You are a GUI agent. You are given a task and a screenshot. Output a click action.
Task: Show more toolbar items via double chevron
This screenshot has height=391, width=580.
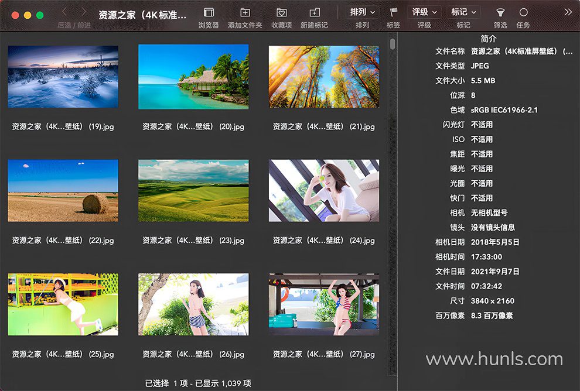568,12
